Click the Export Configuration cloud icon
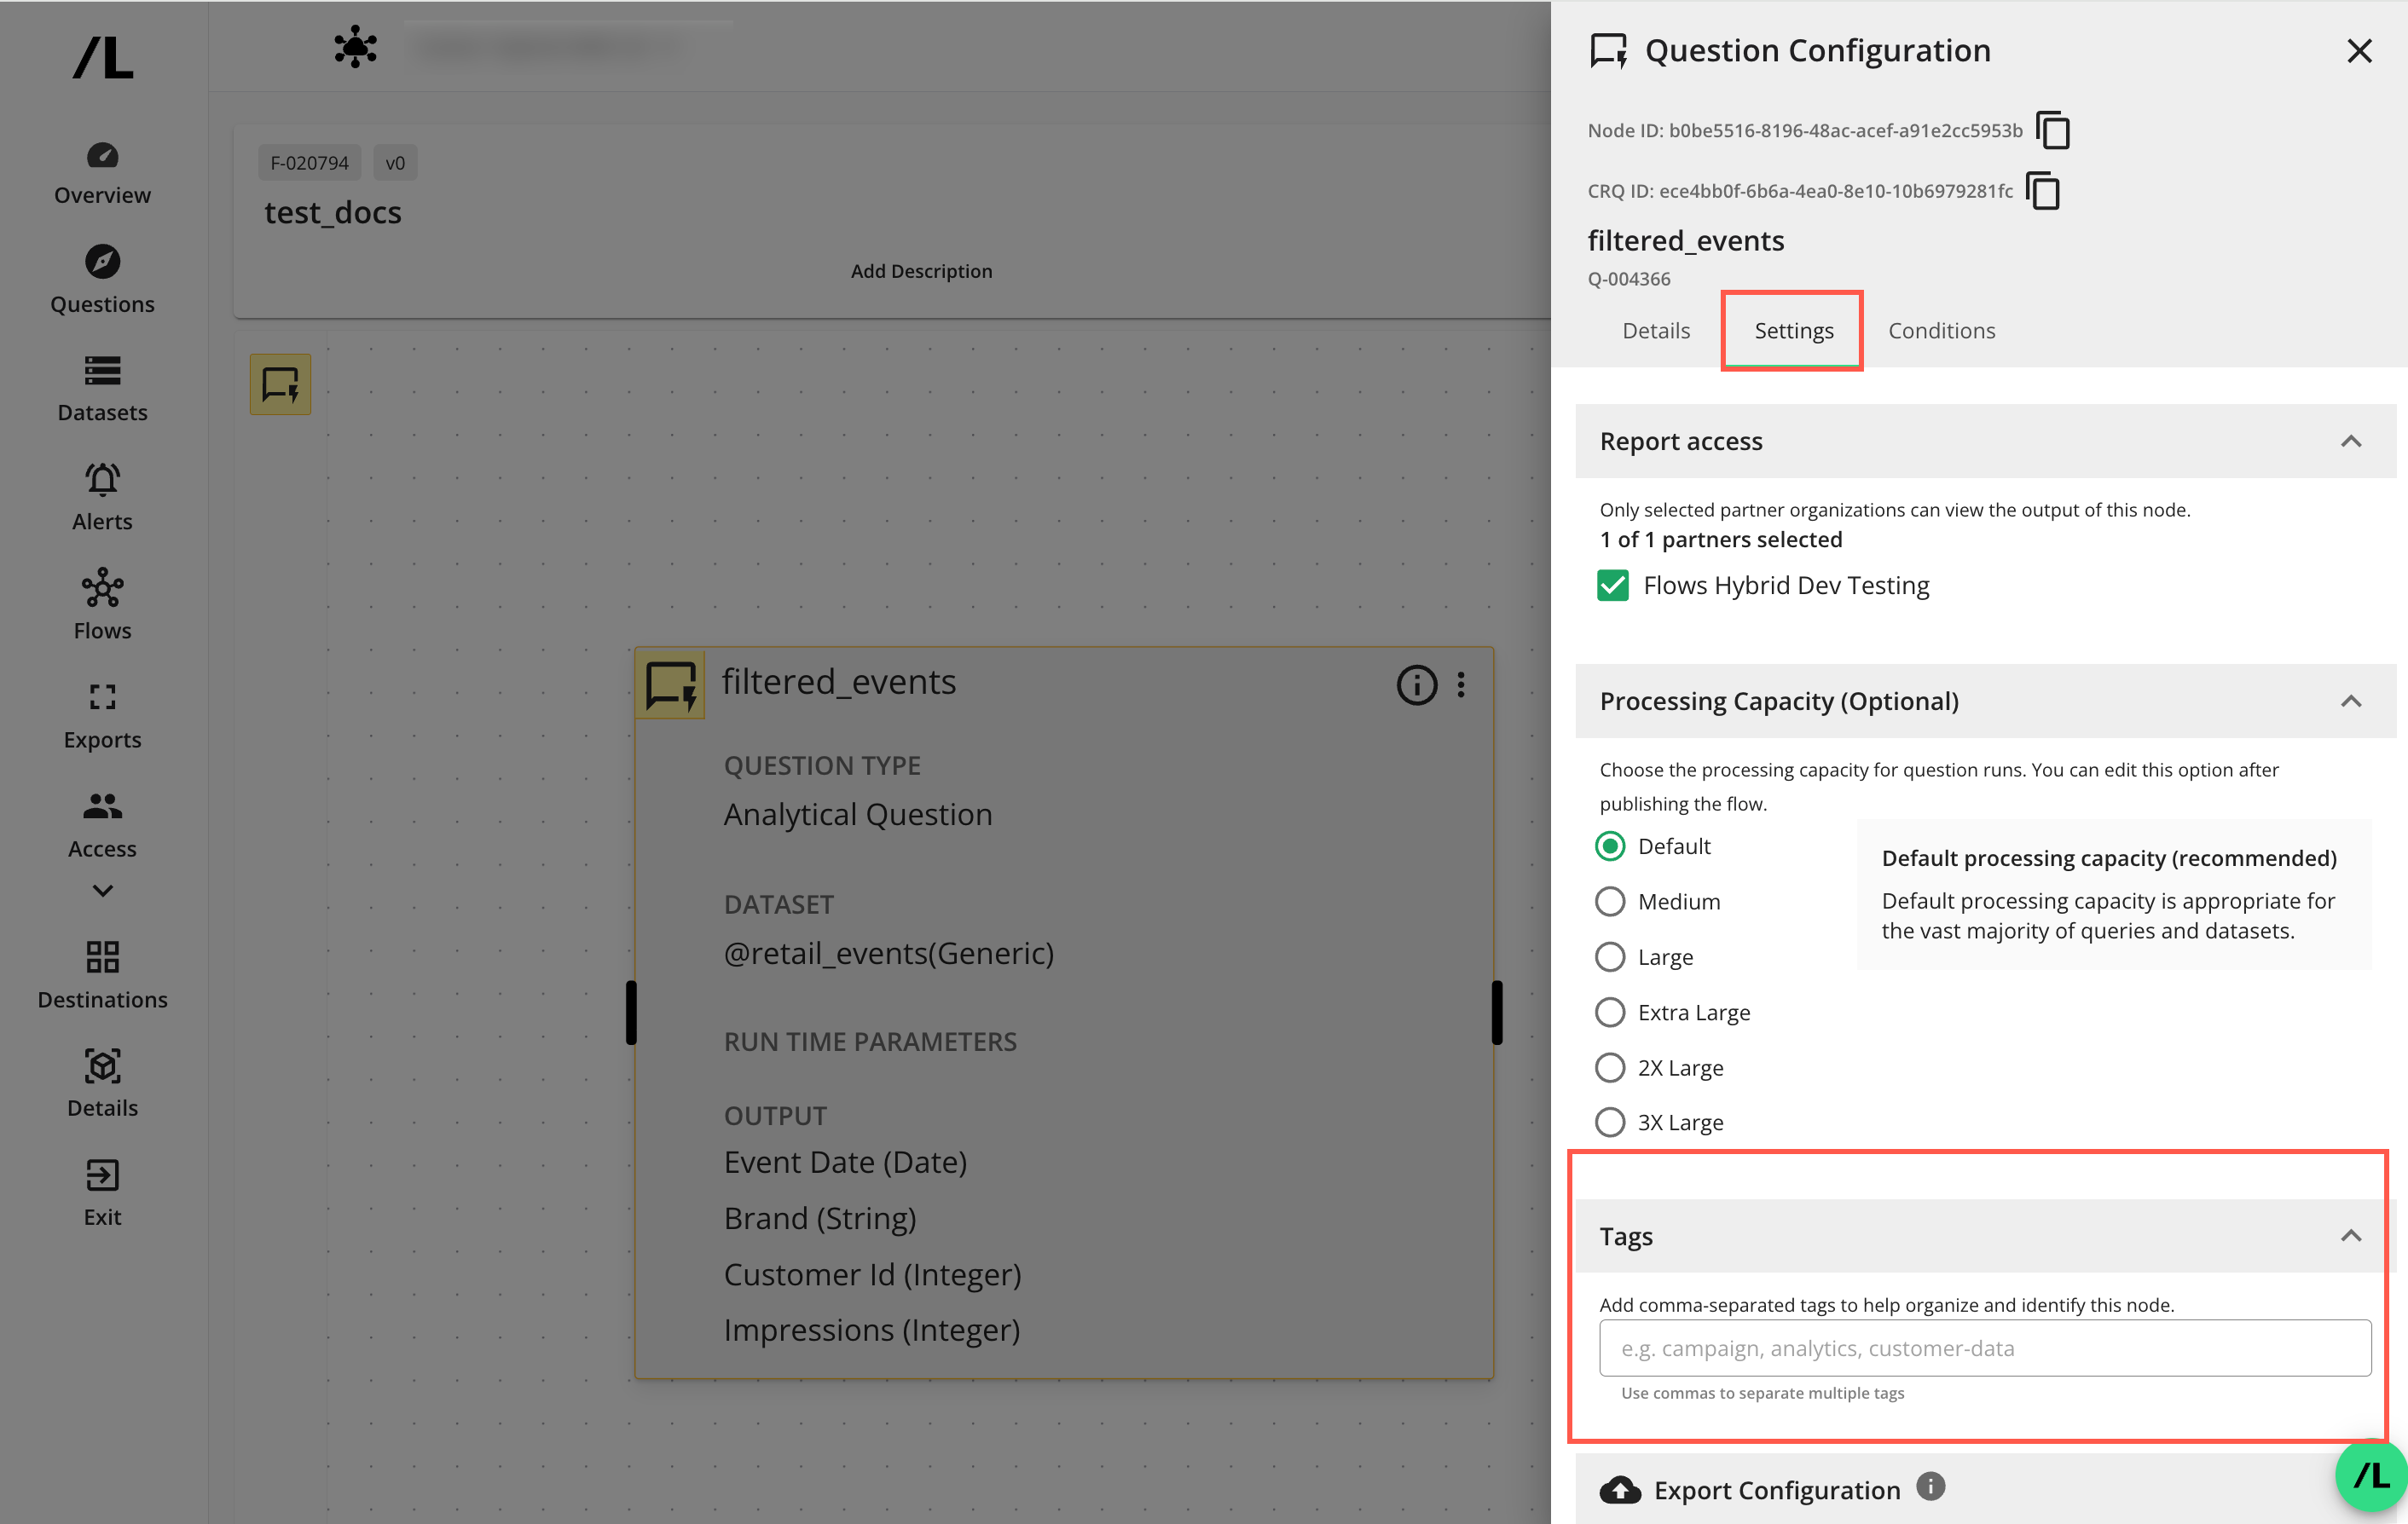Screen dimensions: 2408x1524 click(x=1620, y=1490)
